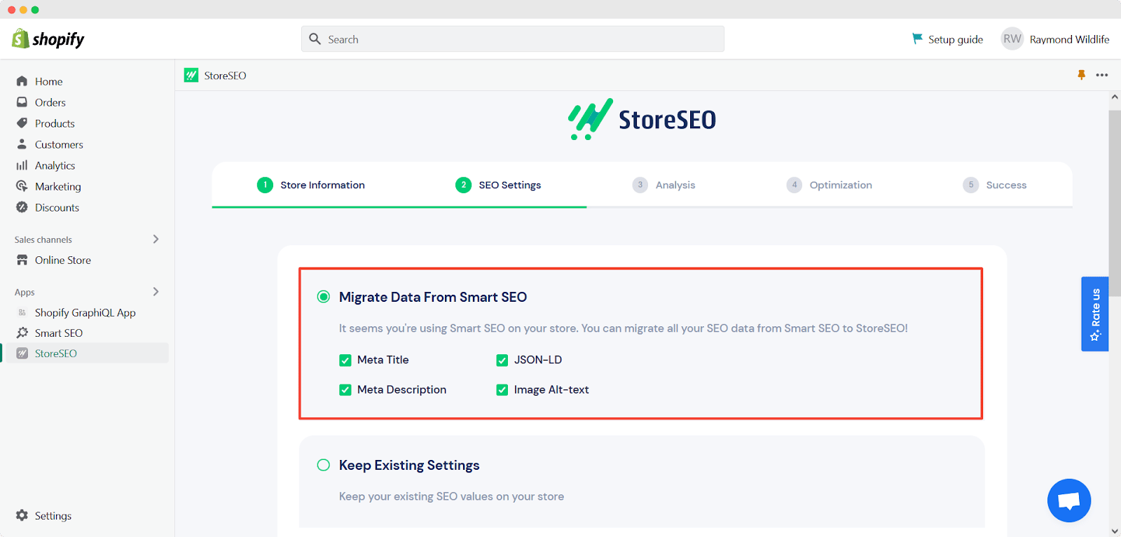Click the Analytics bar chart icon
This screenshot has height=537, width=1121.
pyautogui.click(x=22, y=165)
